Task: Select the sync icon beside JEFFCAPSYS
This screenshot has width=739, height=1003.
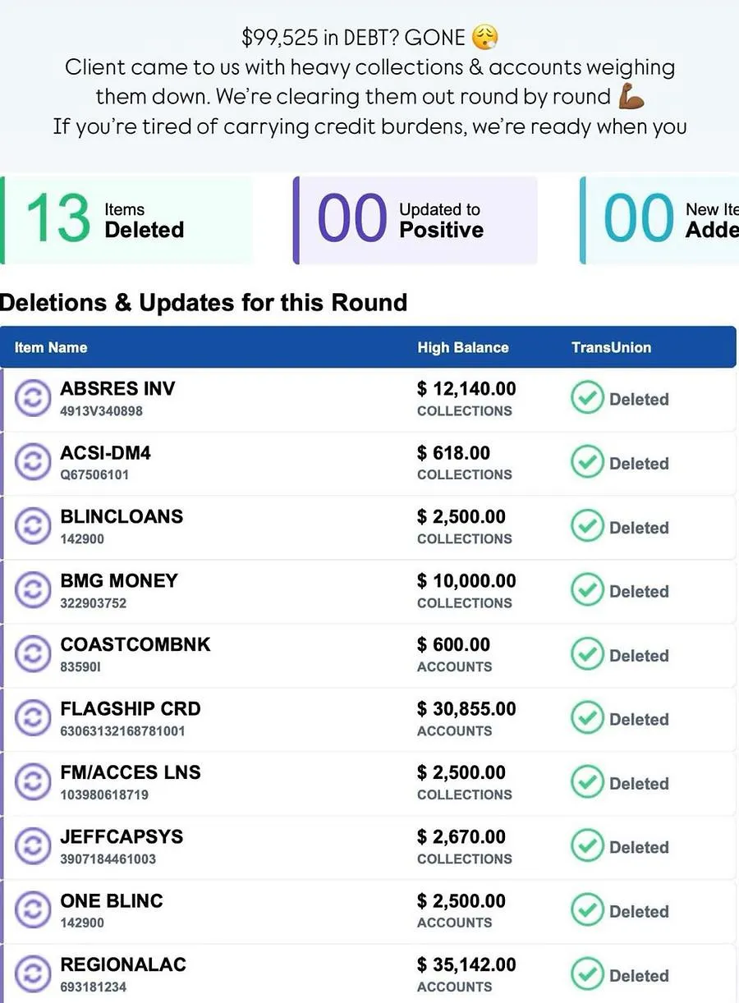Action: point(31,846)
